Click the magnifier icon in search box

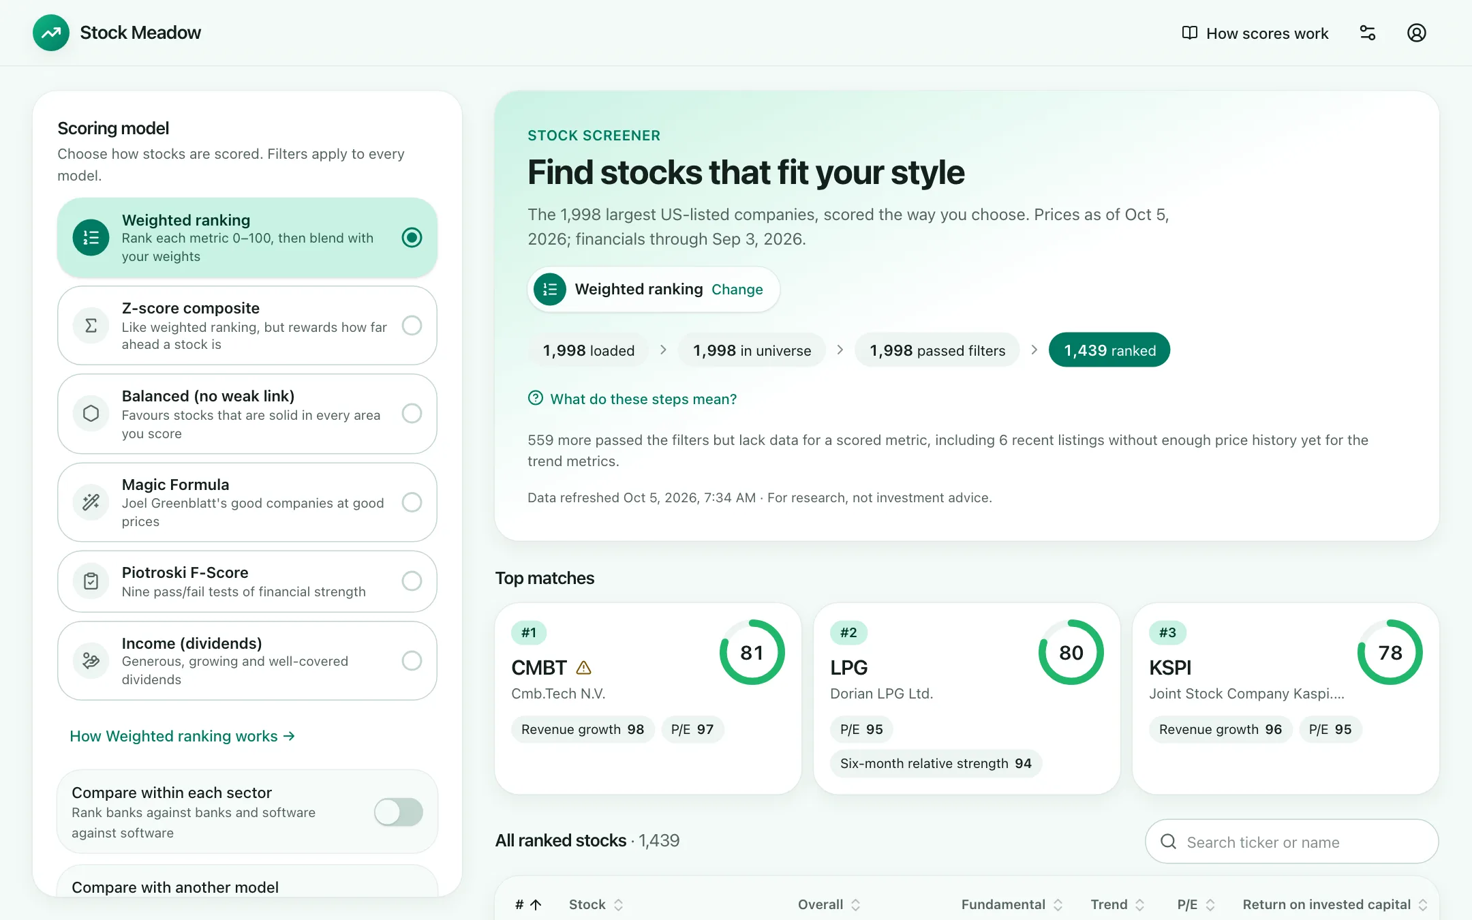(1168, 842)
